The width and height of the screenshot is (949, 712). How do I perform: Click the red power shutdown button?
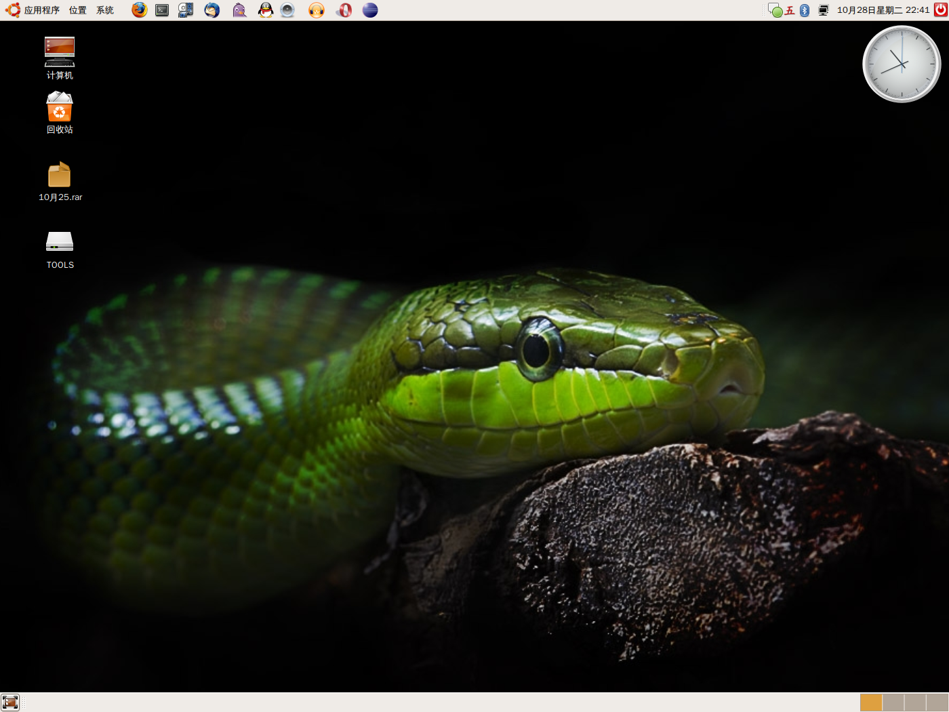tap(941, 9)
